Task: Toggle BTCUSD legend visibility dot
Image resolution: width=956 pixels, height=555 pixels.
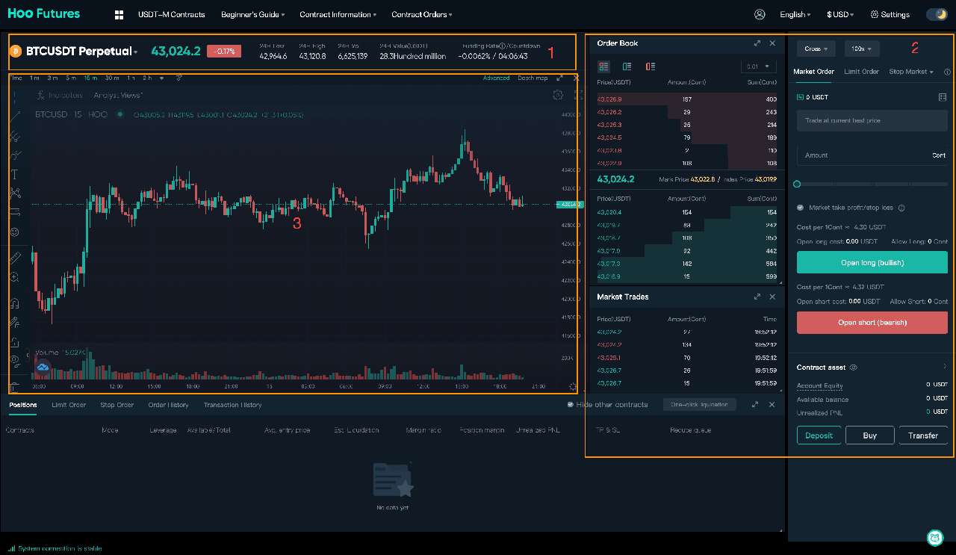Action: click(119, 114)
